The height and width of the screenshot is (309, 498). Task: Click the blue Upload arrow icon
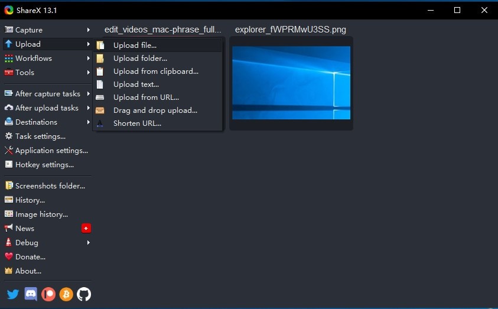[x=9, y=44]
